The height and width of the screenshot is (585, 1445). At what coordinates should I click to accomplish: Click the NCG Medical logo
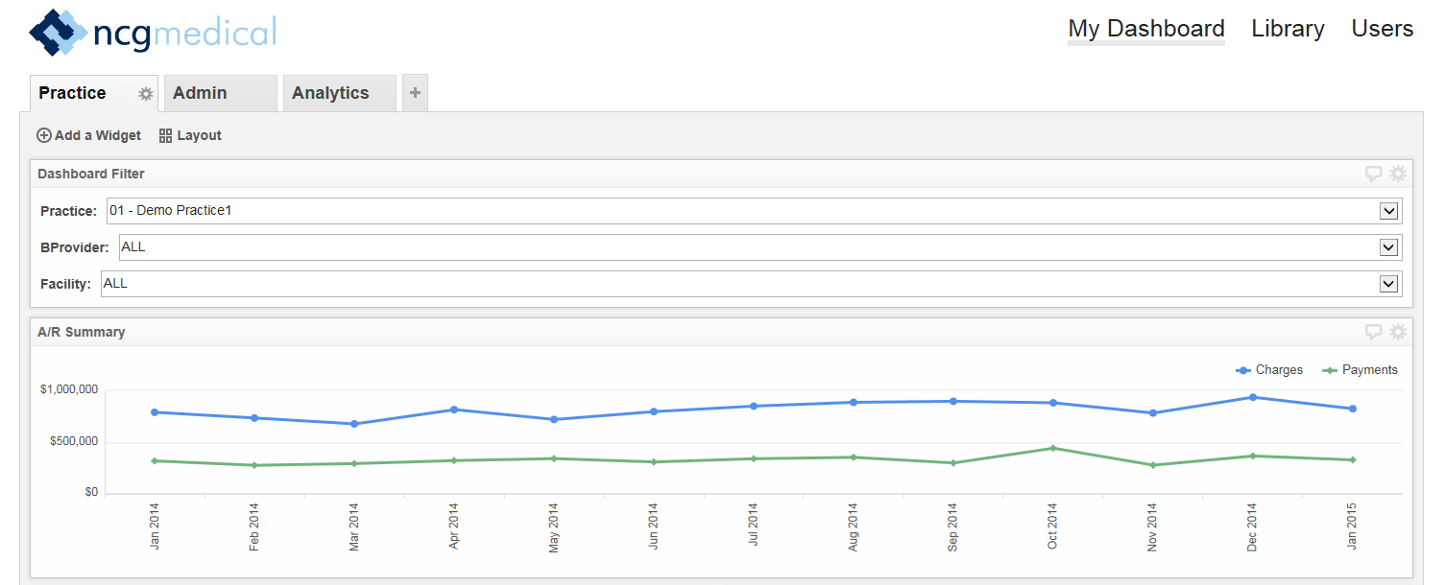coord(153,34)
